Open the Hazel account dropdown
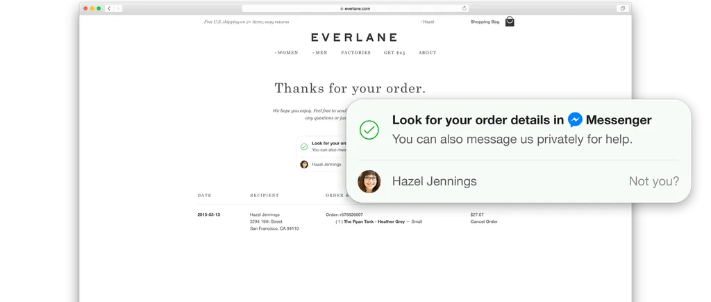711x302 pixels. point(427,22)
